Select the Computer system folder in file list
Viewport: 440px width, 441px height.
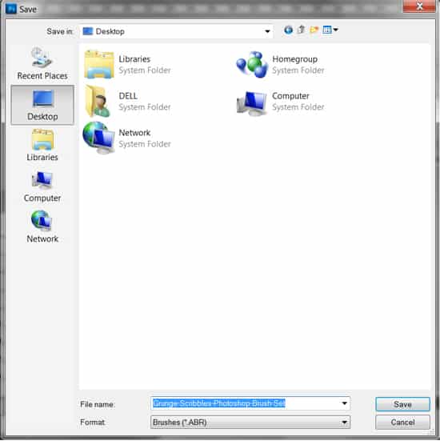pos(280,102)
